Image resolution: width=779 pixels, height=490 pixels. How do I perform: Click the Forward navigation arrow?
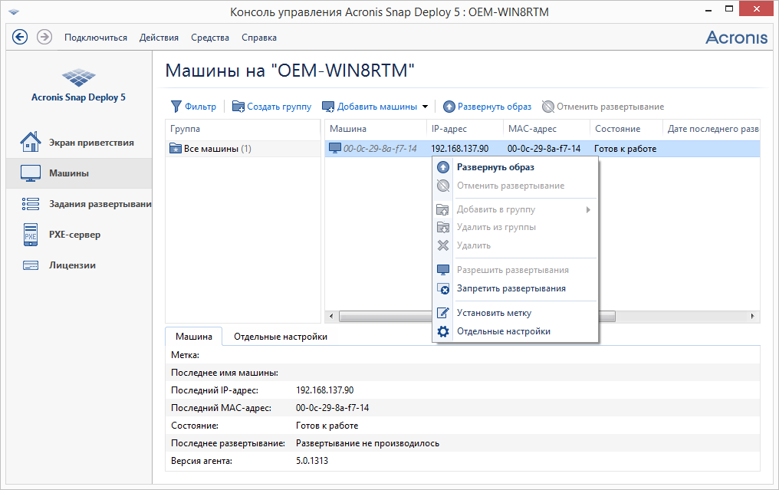(44, 37)
